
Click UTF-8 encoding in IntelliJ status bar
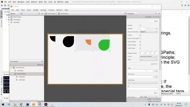pos(178,94)
